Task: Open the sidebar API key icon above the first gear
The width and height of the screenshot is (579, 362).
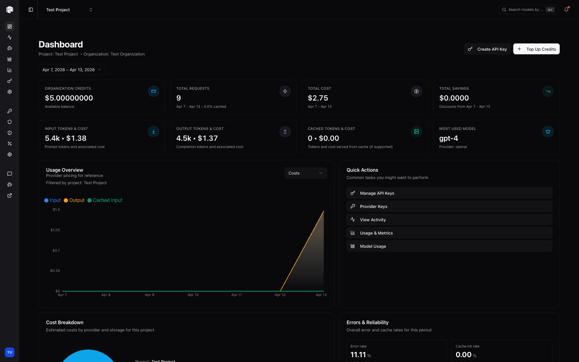Action: (10, 81)
